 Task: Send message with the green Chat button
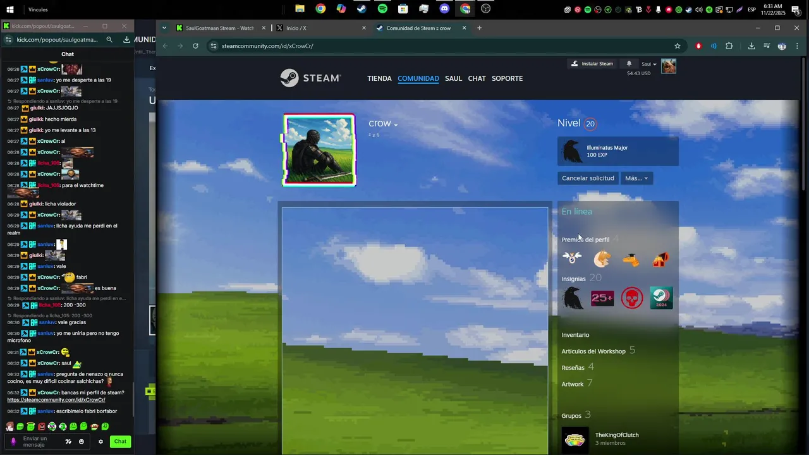pyautogui.click(x=120, y=442)
